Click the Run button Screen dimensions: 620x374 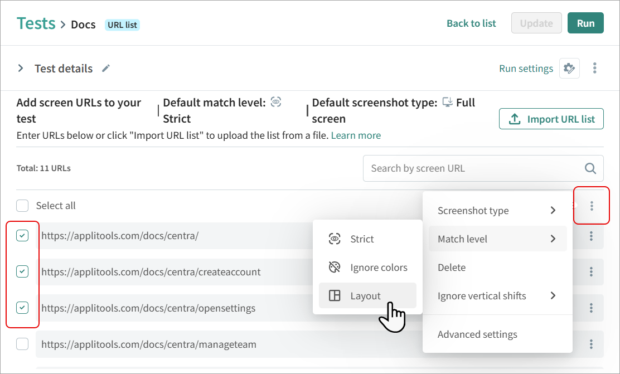[585, 23]
